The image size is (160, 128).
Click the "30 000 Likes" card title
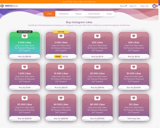[134, 74]
